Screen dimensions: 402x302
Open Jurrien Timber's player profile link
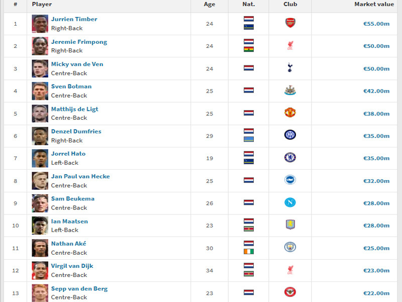coord(74,19)
